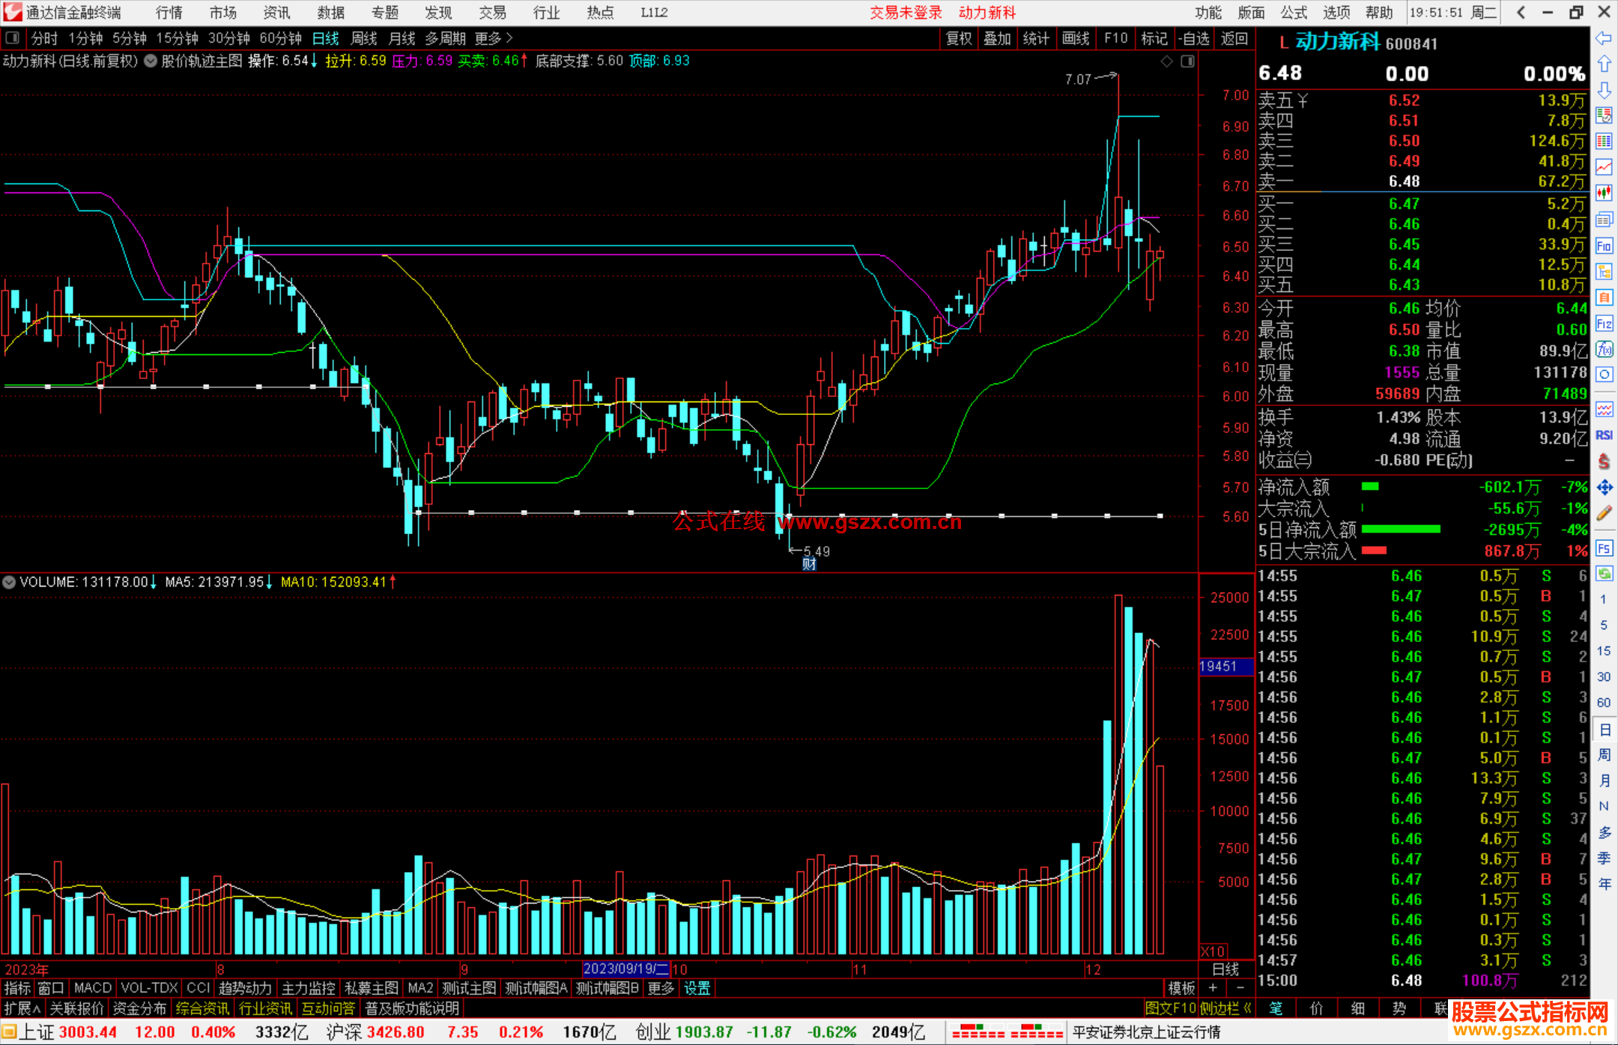The height and width of the screenshot is (1045, 1618).
Task: Click the RSI indicator sidebar icon
Action: click(1604, 435)
